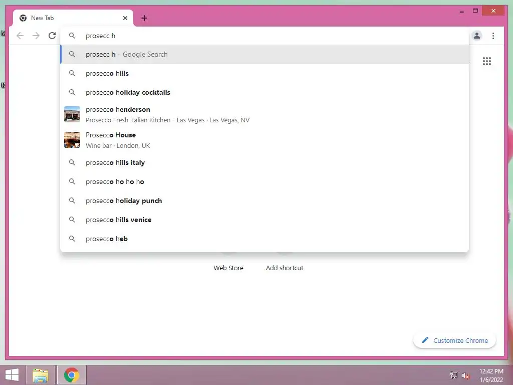Click the magnifier icon beside 'prosecco holiday cocktails'
The image size is (513, 385).
(x=72, y=92)
